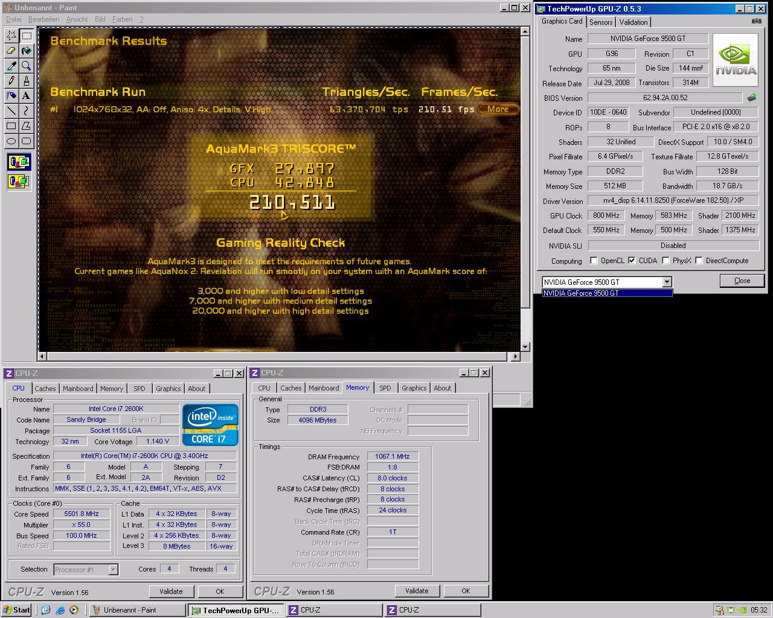The height and width of the screenshot is (618, 773).
Task: Click OK in the CPU-Z Memory window
Action: click(466, 591)
